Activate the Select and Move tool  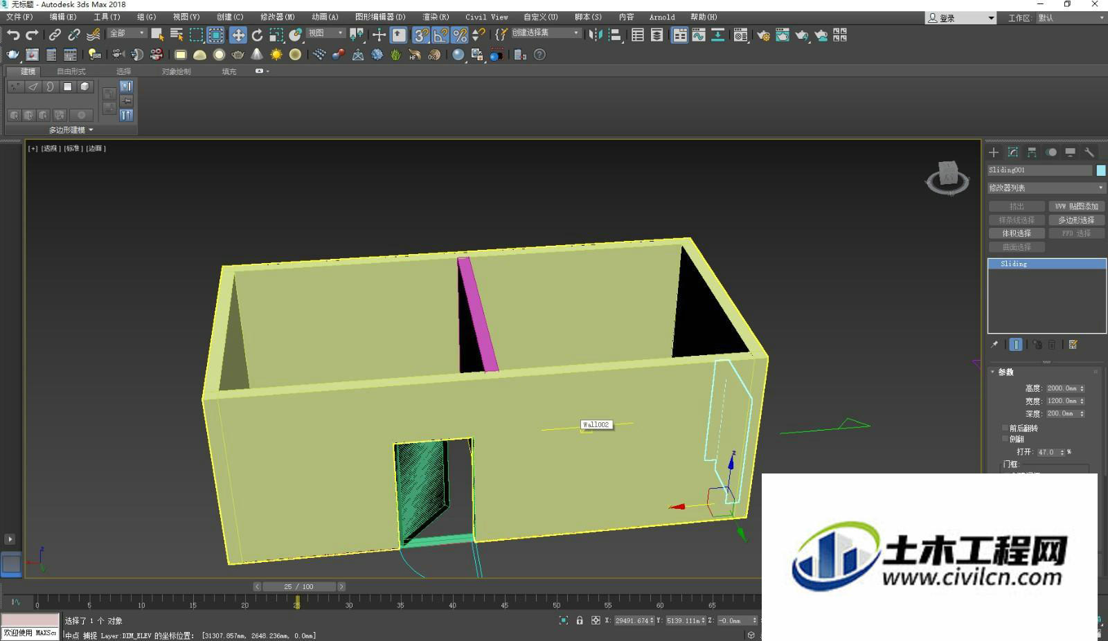[238, 35]
